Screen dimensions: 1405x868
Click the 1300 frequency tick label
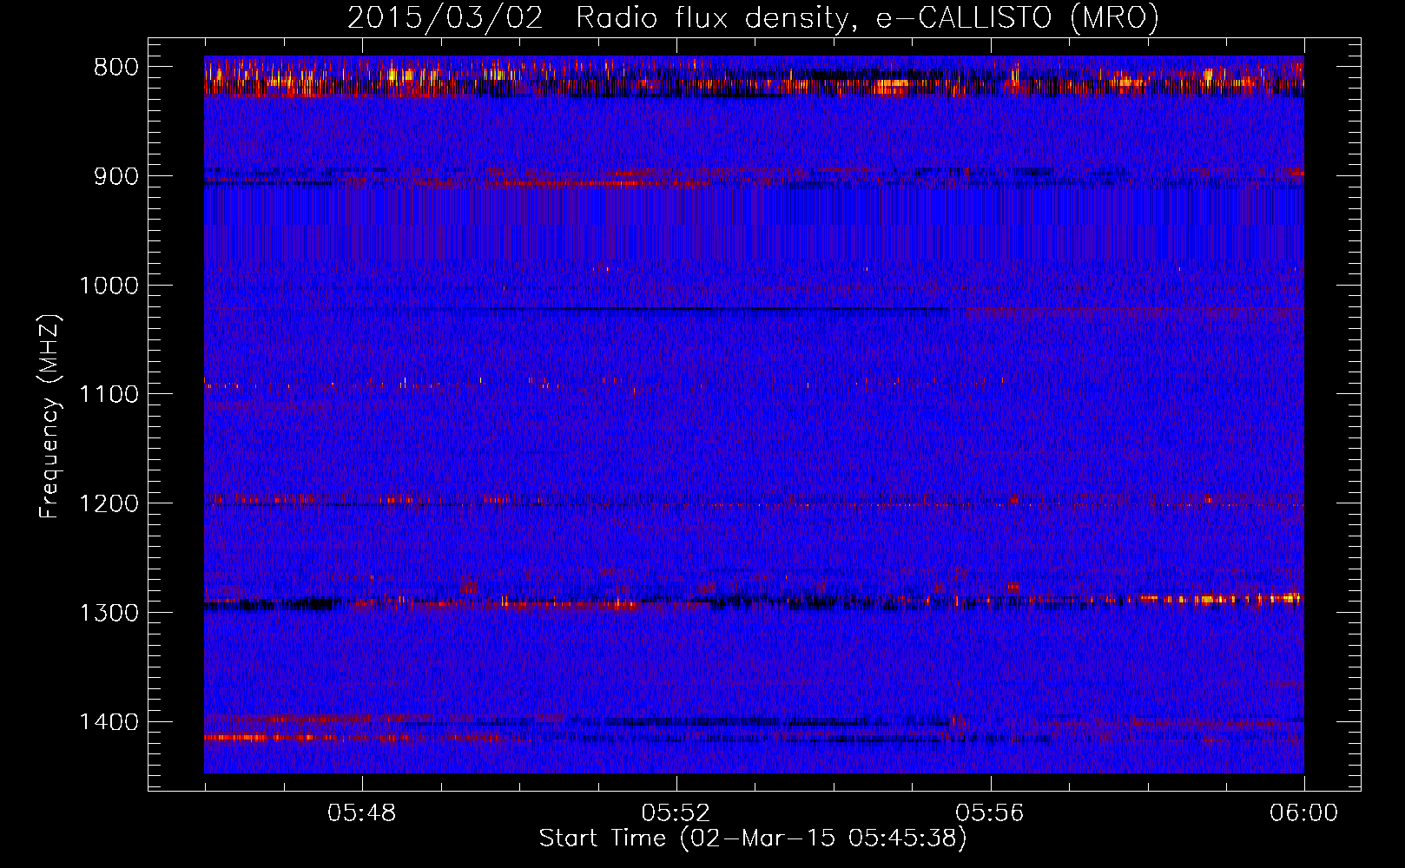(x=109, y=613)
